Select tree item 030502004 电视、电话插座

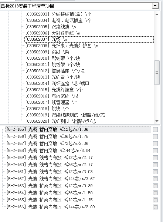click(x=58, y=20)
